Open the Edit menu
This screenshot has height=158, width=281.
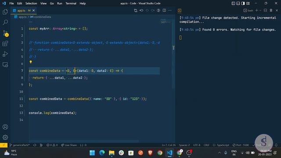pyautogui.click(x=19, y=4)
